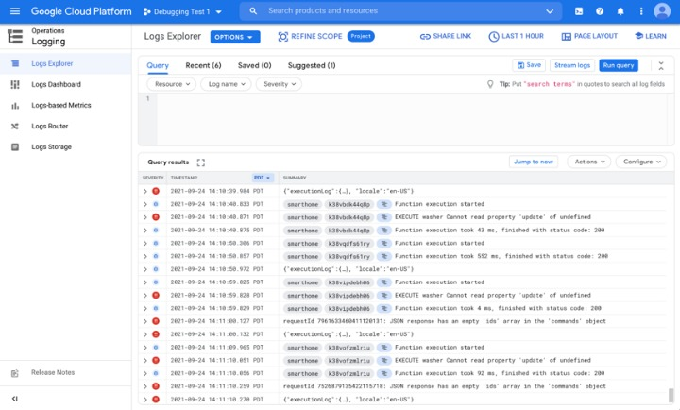Expand query results to fullscreen
The height and width of the screenshot is (410, 680).
click(201, 162)
